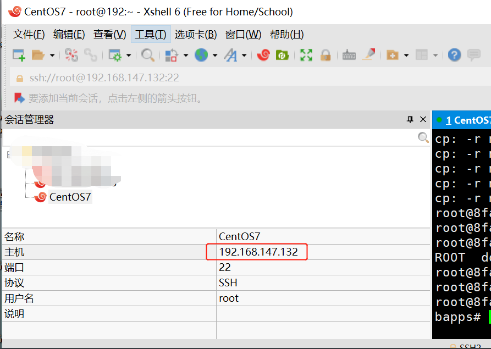The width and height of the screenshot is (491, 349).
Task: Open the 编辑(E) menu
Action: coord(69,35)
